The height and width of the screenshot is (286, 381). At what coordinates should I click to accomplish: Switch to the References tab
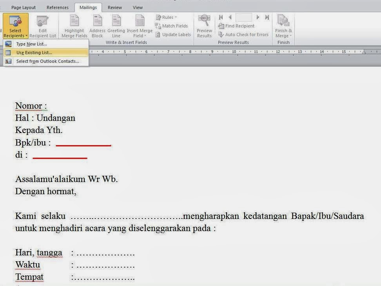tap(58, 7)
